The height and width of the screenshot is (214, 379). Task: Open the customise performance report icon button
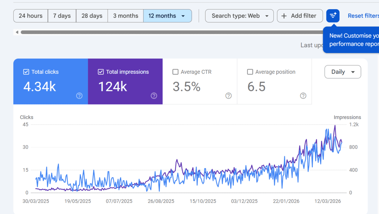click(333, 16)
